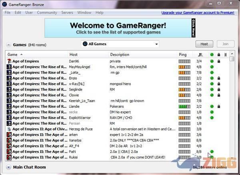Image resolution: width=240 pixels, height=175 pixels.
Task: Sort rooms by the Ping column header
Action: (x=183, y=54)
